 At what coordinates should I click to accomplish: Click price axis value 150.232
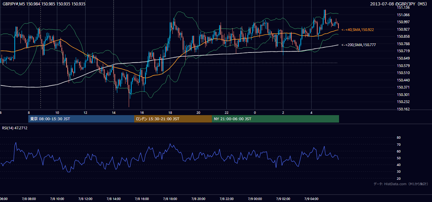coord(403,102)
